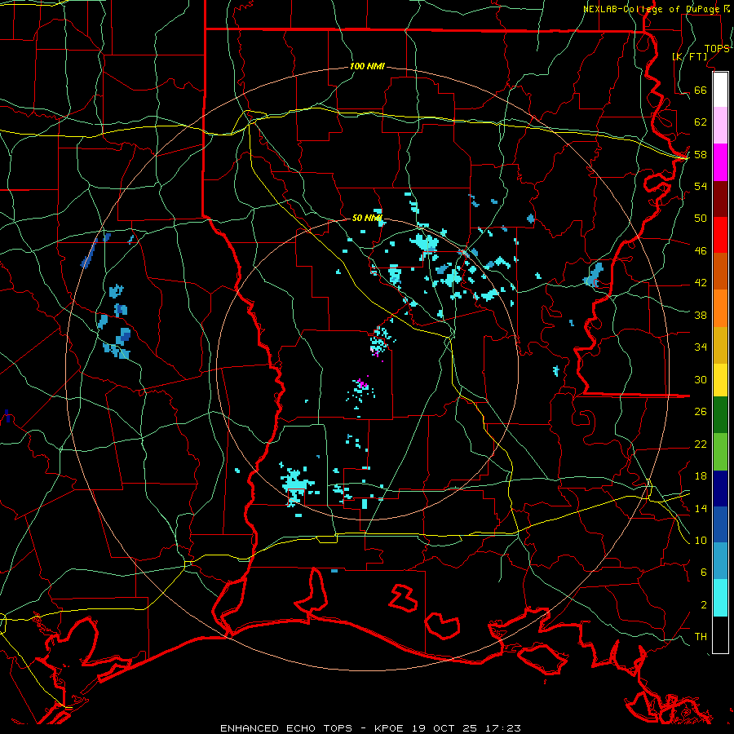Click the TOPS legend title
734x734 pixels.
[717, 49]
